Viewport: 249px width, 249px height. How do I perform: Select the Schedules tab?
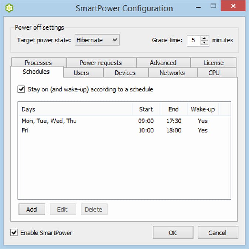36,72
